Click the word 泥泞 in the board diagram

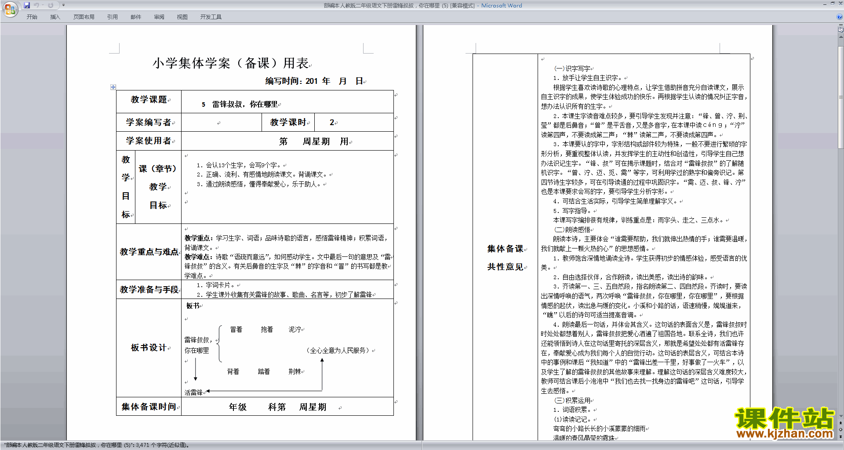tap(295, 329)
